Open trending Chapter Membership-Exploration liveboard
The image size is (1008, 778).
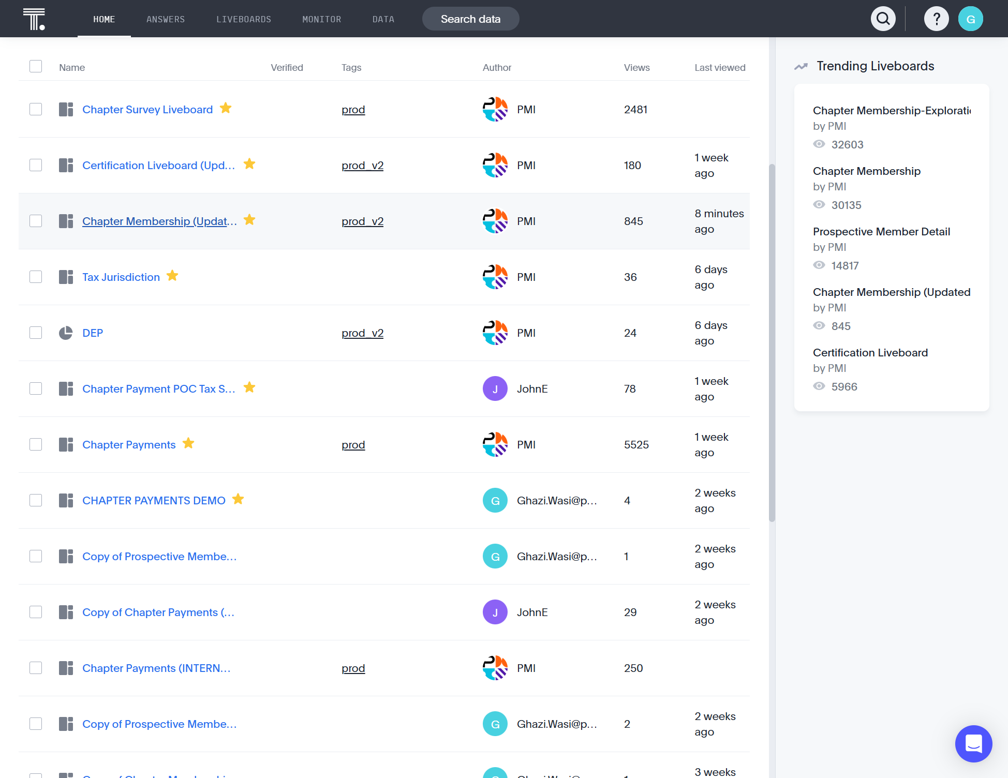pyautogui.click(x=892, y=111)
